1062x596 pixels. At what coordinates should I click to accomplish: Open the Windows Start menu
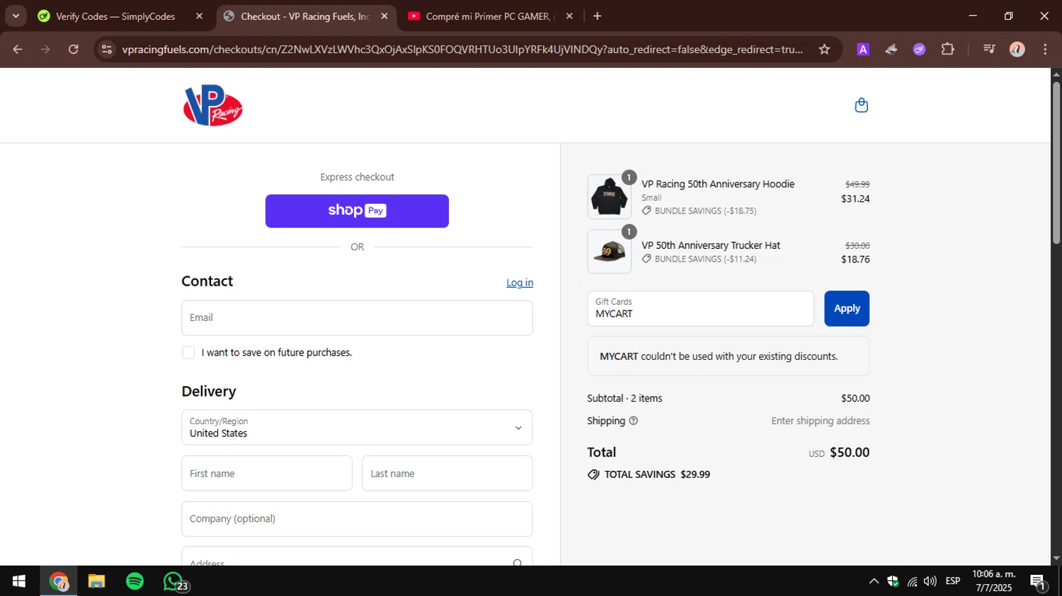pyautogui.click(x=19, y=581)
